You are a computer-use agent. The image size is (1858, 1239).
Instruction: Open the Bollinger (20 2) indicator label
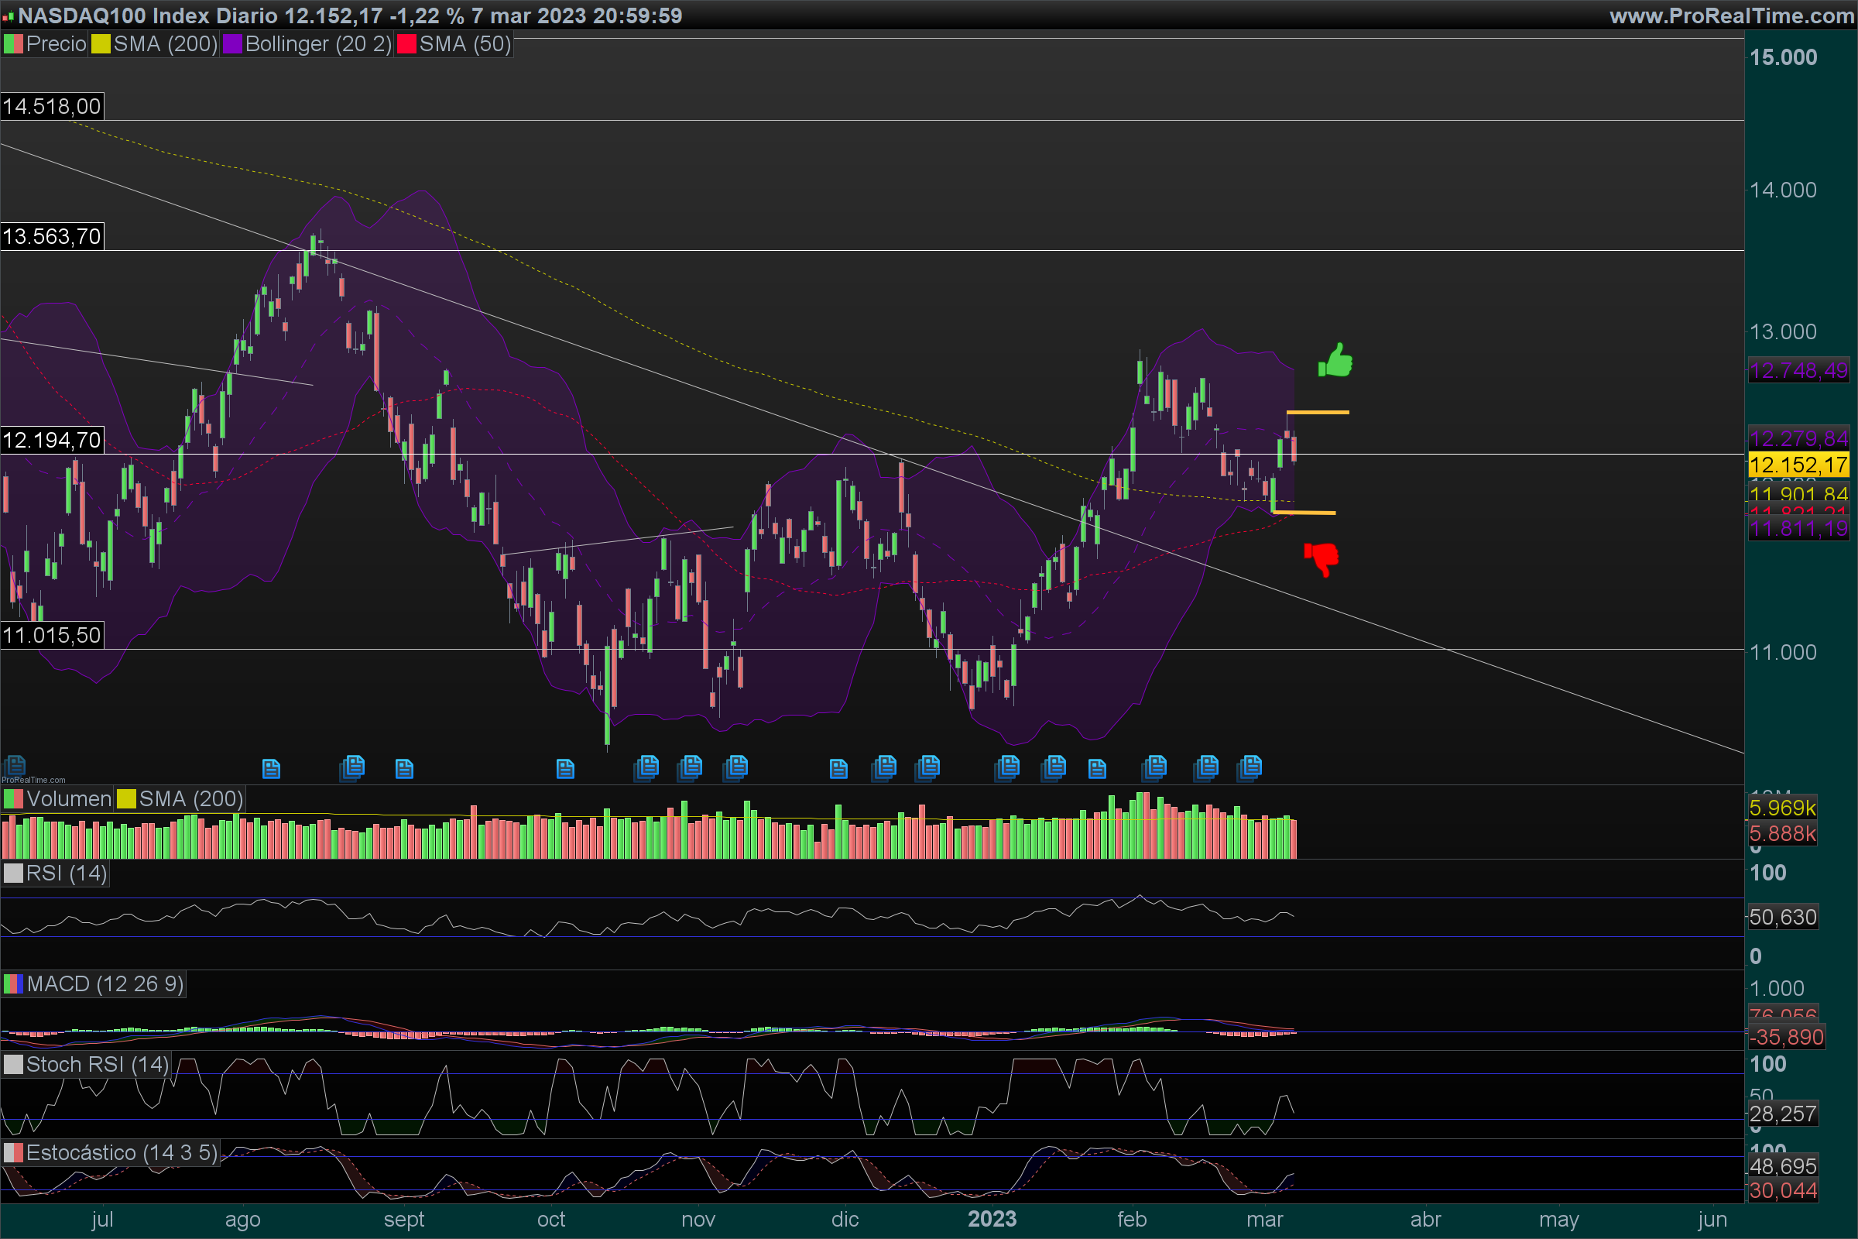click(317, 44)
